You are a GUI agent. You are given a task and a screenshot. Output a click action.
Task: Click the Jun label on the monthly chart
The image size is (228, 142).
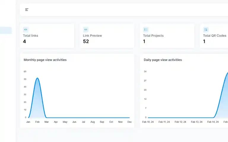pos(74,122)
